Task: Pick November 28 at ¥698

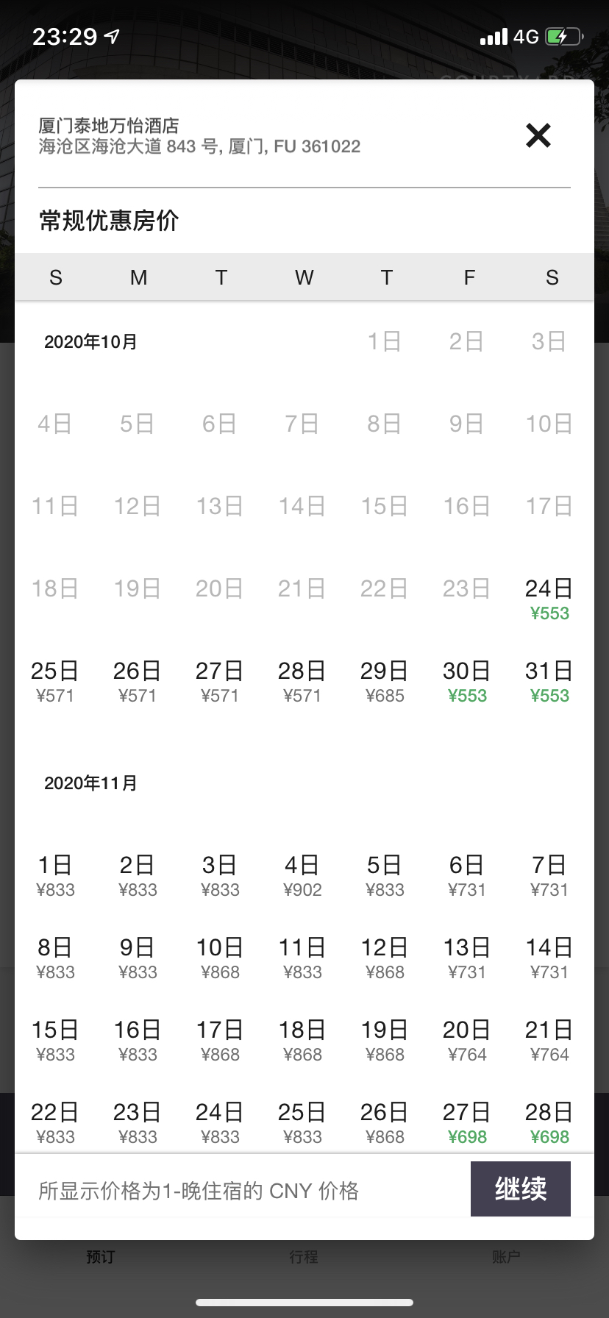Action: coord(549,1123)
